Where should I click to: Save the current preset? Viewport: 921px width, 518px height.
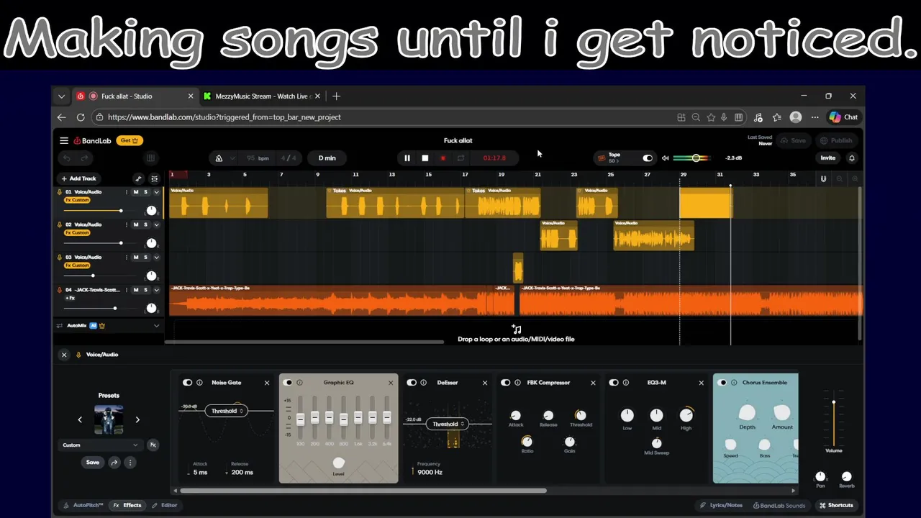[x=93, y=463]
